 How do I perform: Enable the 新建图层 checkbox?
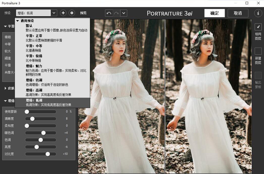258,51
